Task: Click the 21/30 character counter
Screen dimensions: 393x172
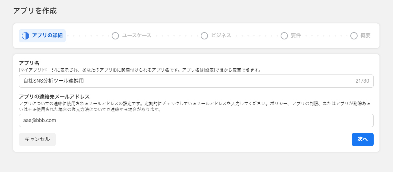Action: click(362, 81)
